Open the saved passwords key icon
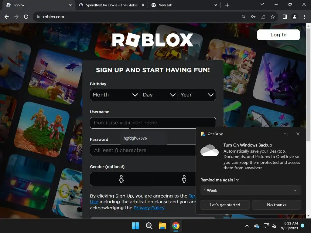This screenshot has width=311, height=233. [x=253, y=17]
